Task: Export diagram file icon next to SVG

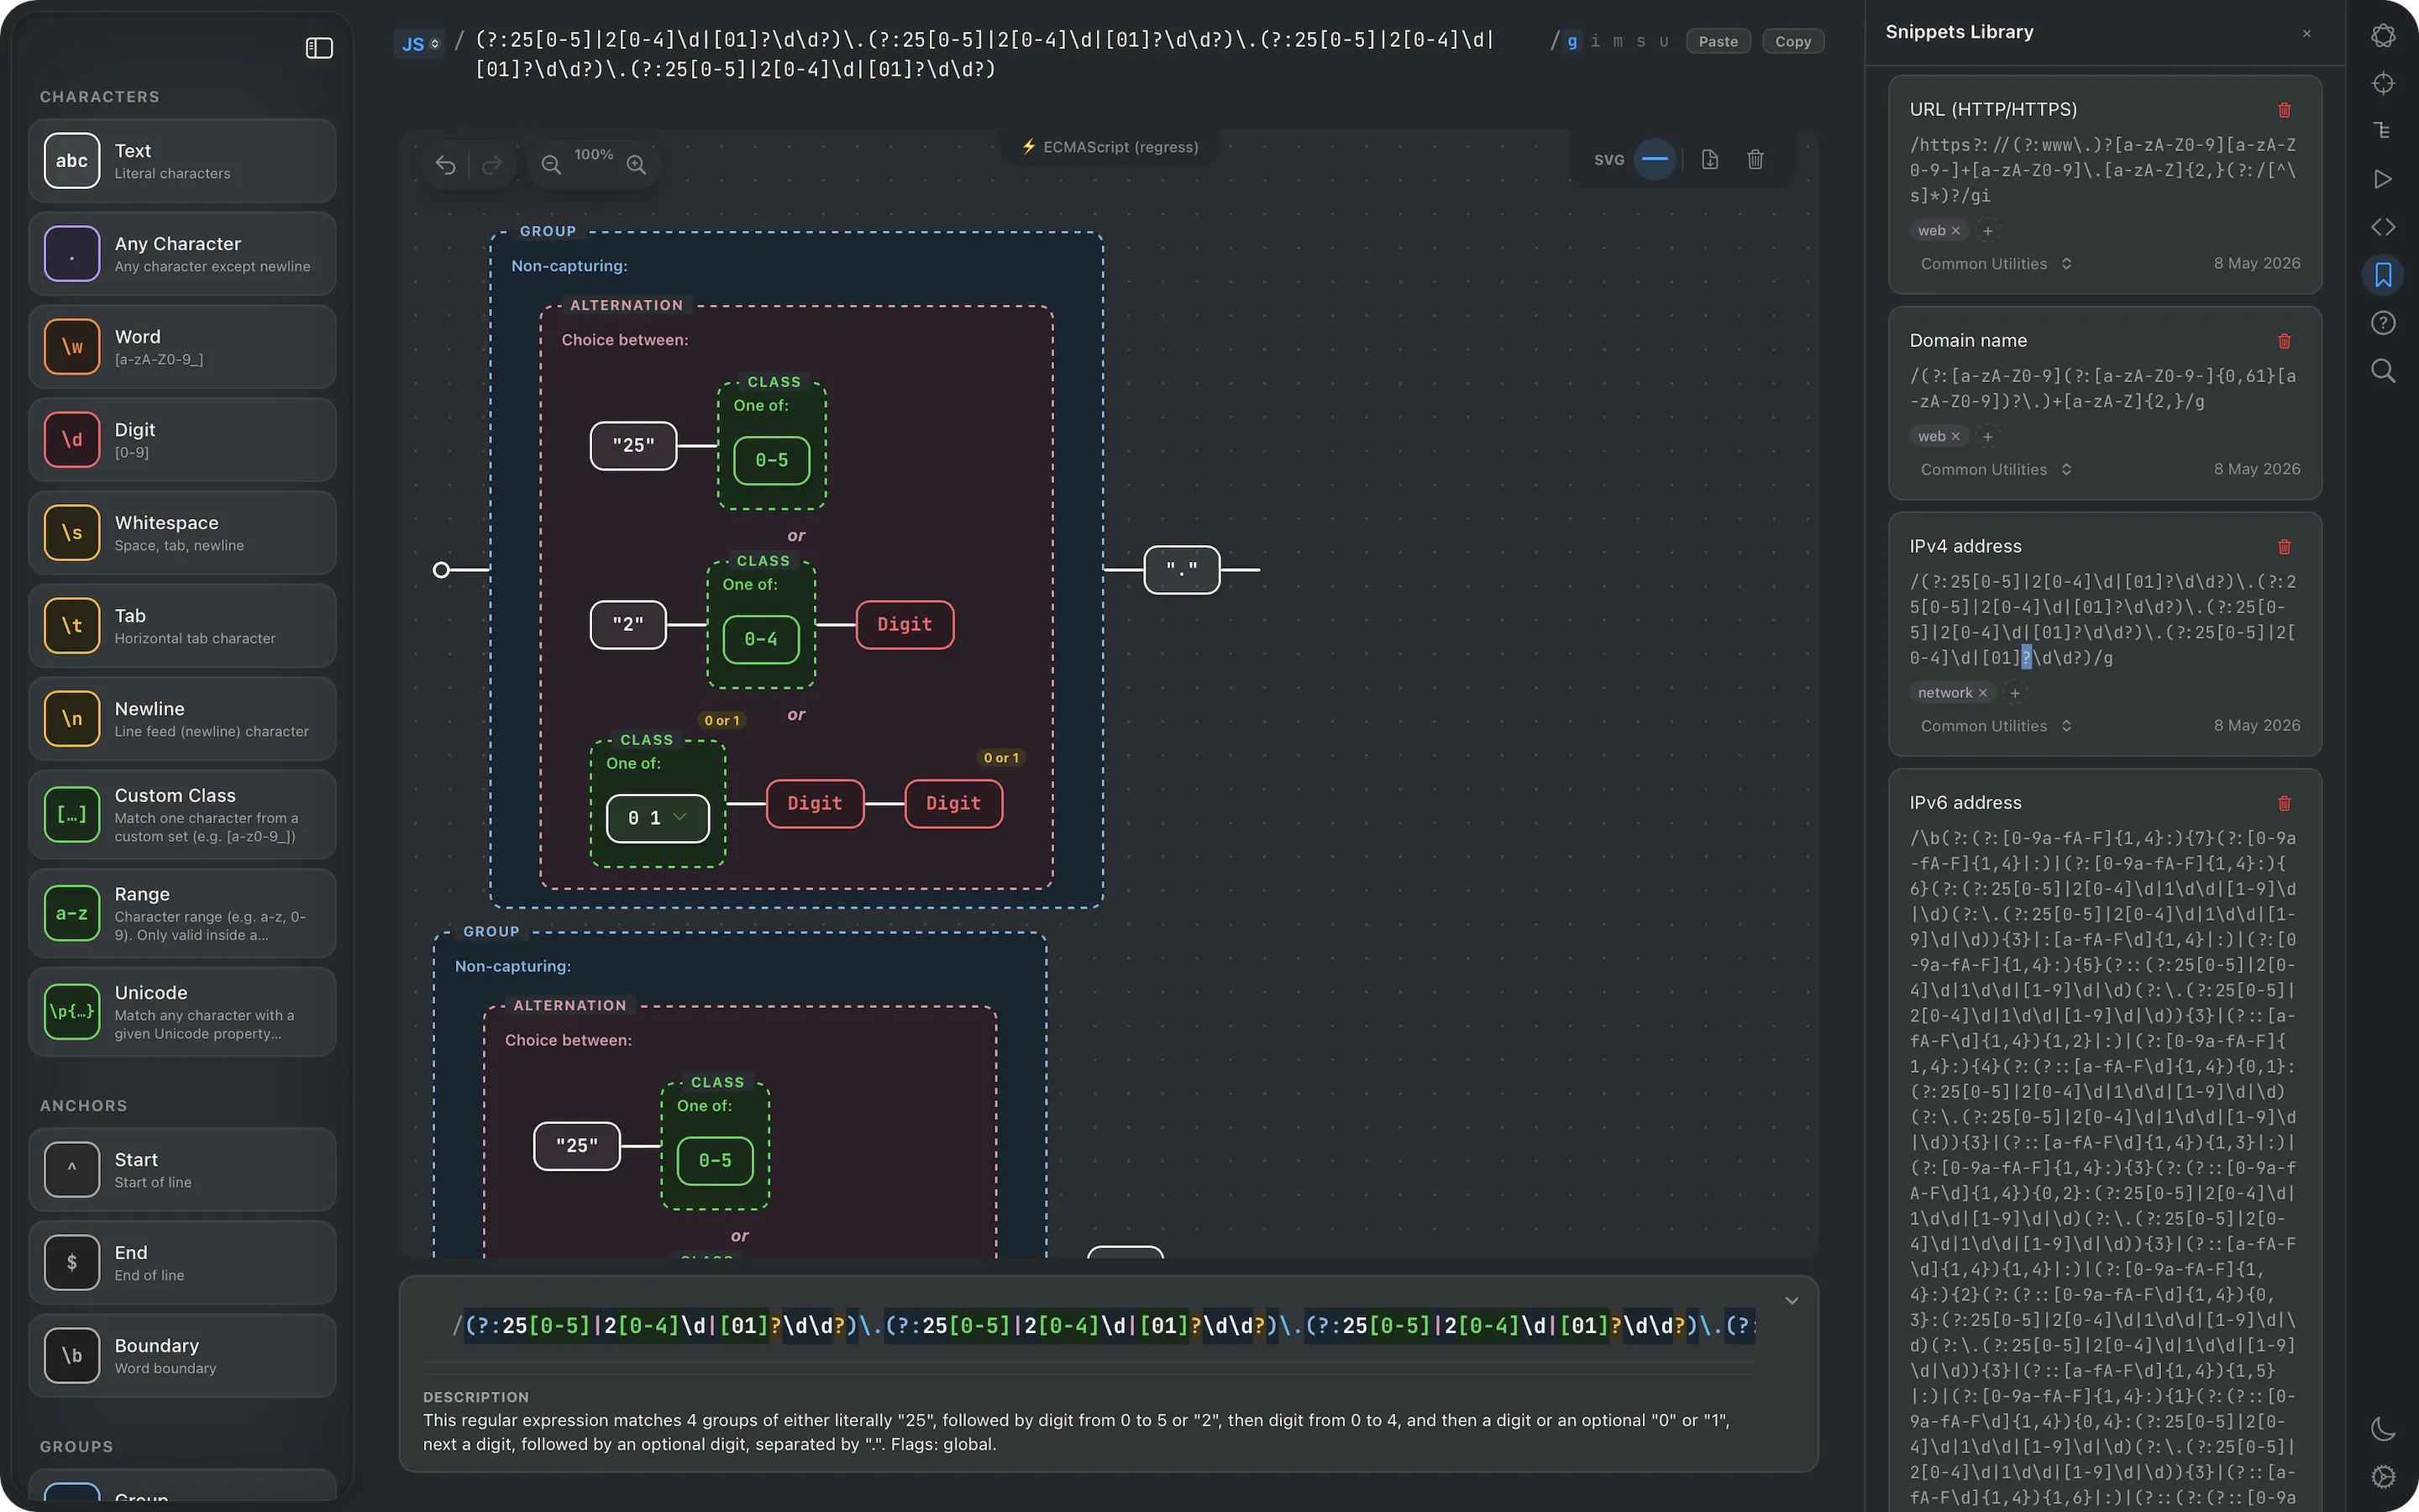Action: [1709, 160]
